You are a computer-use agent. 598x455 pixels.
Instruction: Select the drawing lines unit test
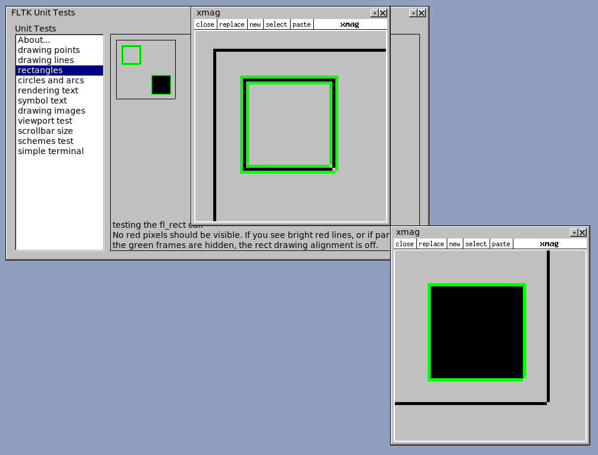[x=46, y=60]
